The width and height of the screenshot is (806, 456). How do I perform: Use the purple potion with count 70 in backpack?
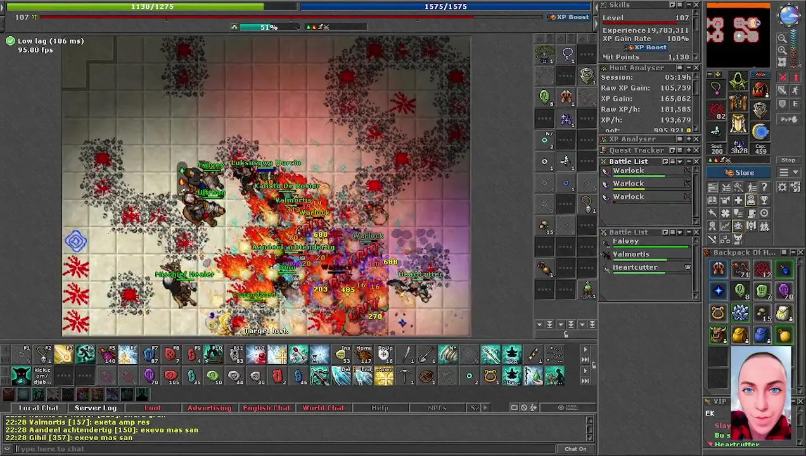click(x=784, y=291)
